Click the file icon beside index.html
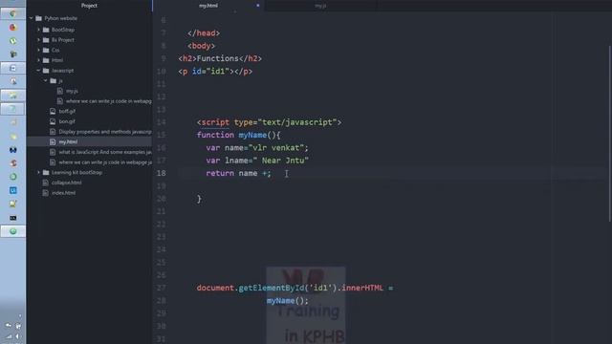Image resolution: width=612 pixels, height=344 pixels. [x=46, y=193]
